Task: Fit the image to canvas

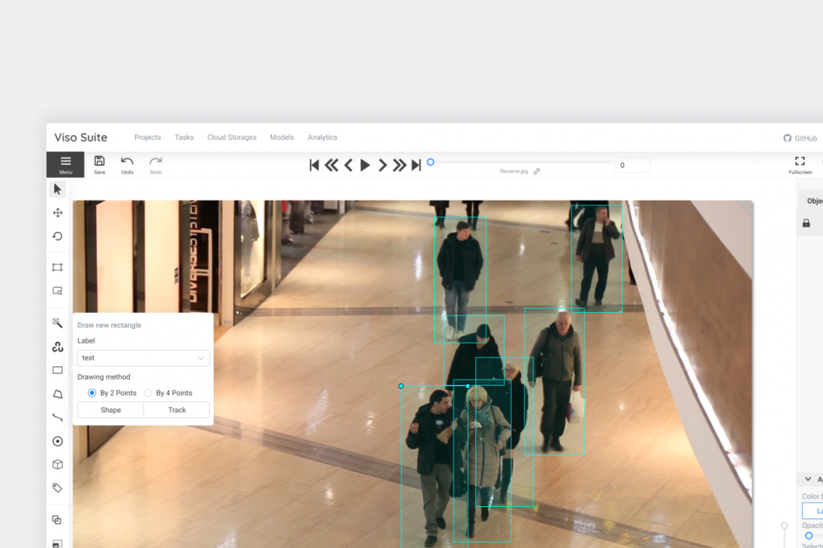Action: click(57, 267)
